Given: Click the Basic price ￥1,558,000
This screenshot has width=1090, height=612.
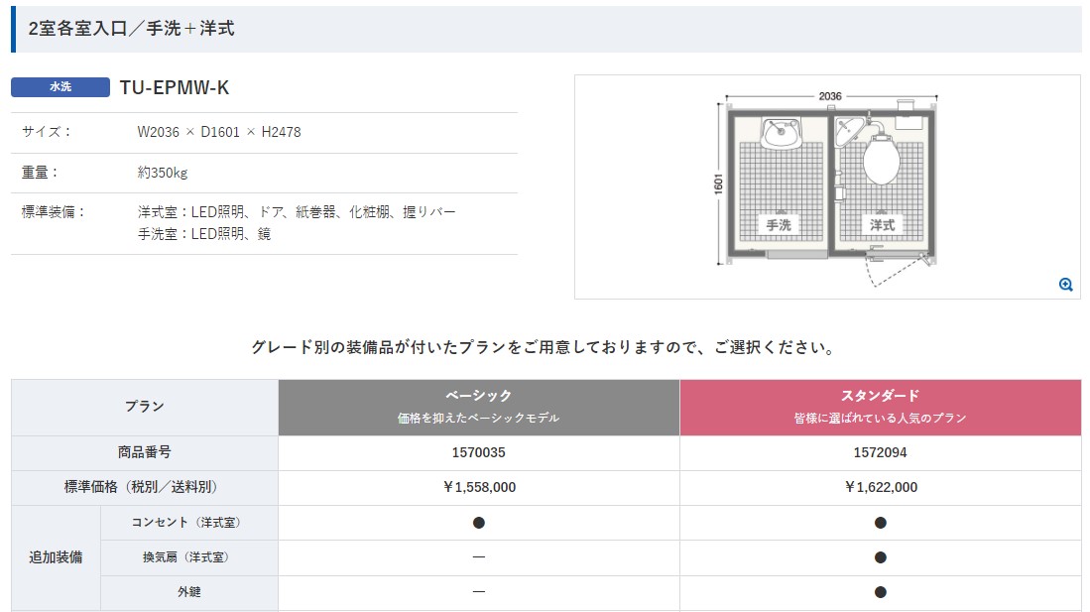Looking at the screenshot, I should point(478,487).
